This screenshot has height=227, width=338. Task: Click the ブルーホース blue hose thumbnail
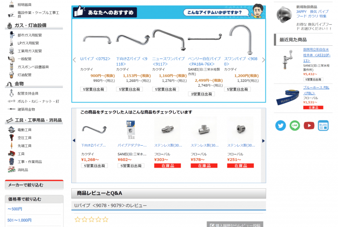(x=287, y=97)
